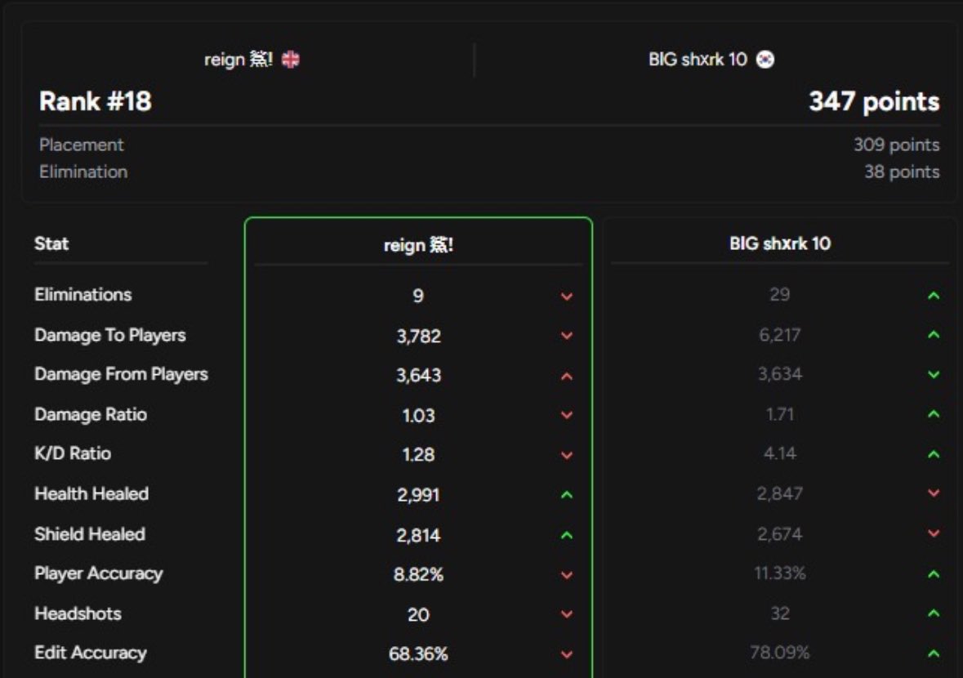
Task: Click the Shield Healed stat label
Action: (x=90, y=534)
